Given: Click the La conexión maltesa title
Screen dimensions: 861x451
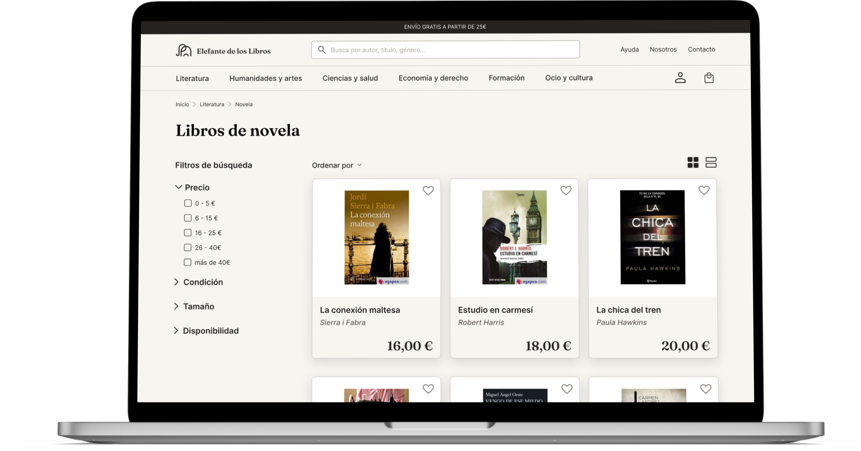Looking at the screenshot, I should [360, 310].
